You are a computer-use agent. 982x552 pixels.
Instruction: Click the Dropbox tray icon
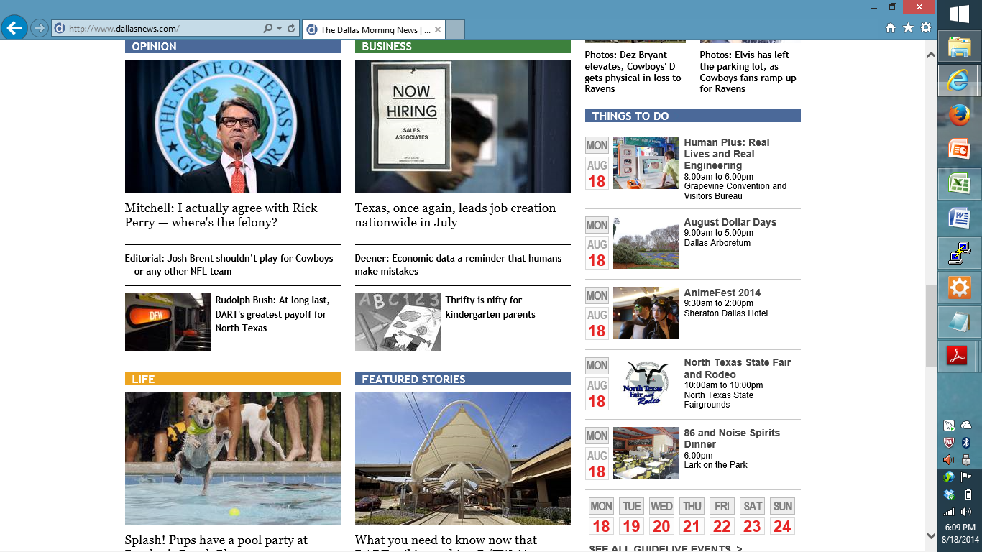pos(949,494)
